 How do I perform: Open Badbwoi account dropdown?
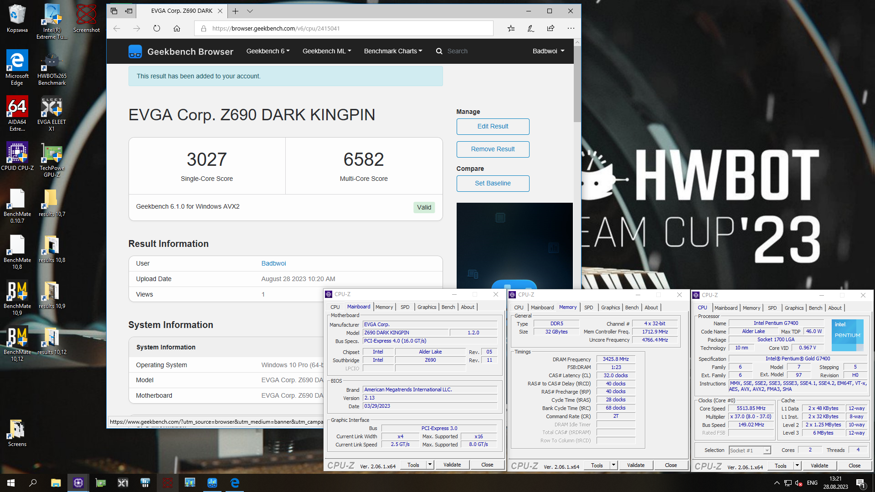(548, 51)
